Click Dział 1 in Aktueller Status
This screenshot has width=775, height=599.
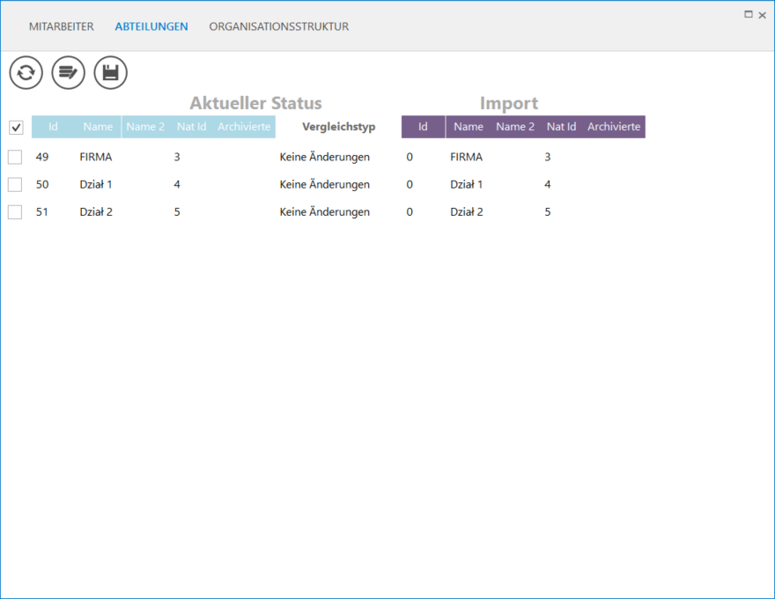tap(96, 184)
